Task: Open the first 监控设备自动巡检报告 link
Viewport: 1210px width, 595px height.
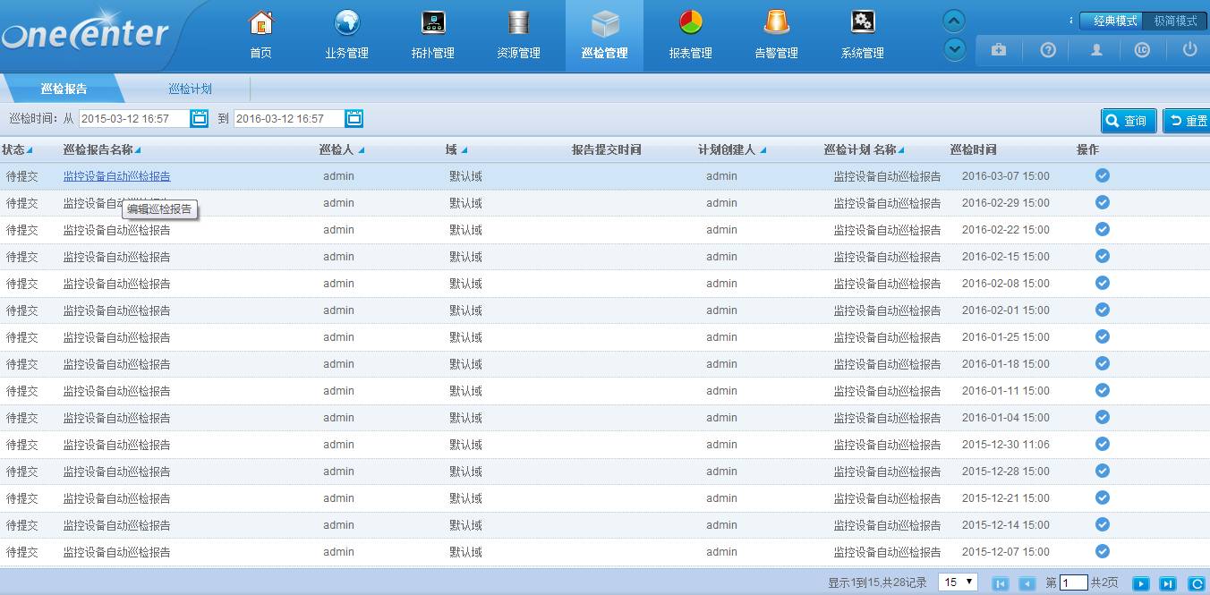Action: 118,175
